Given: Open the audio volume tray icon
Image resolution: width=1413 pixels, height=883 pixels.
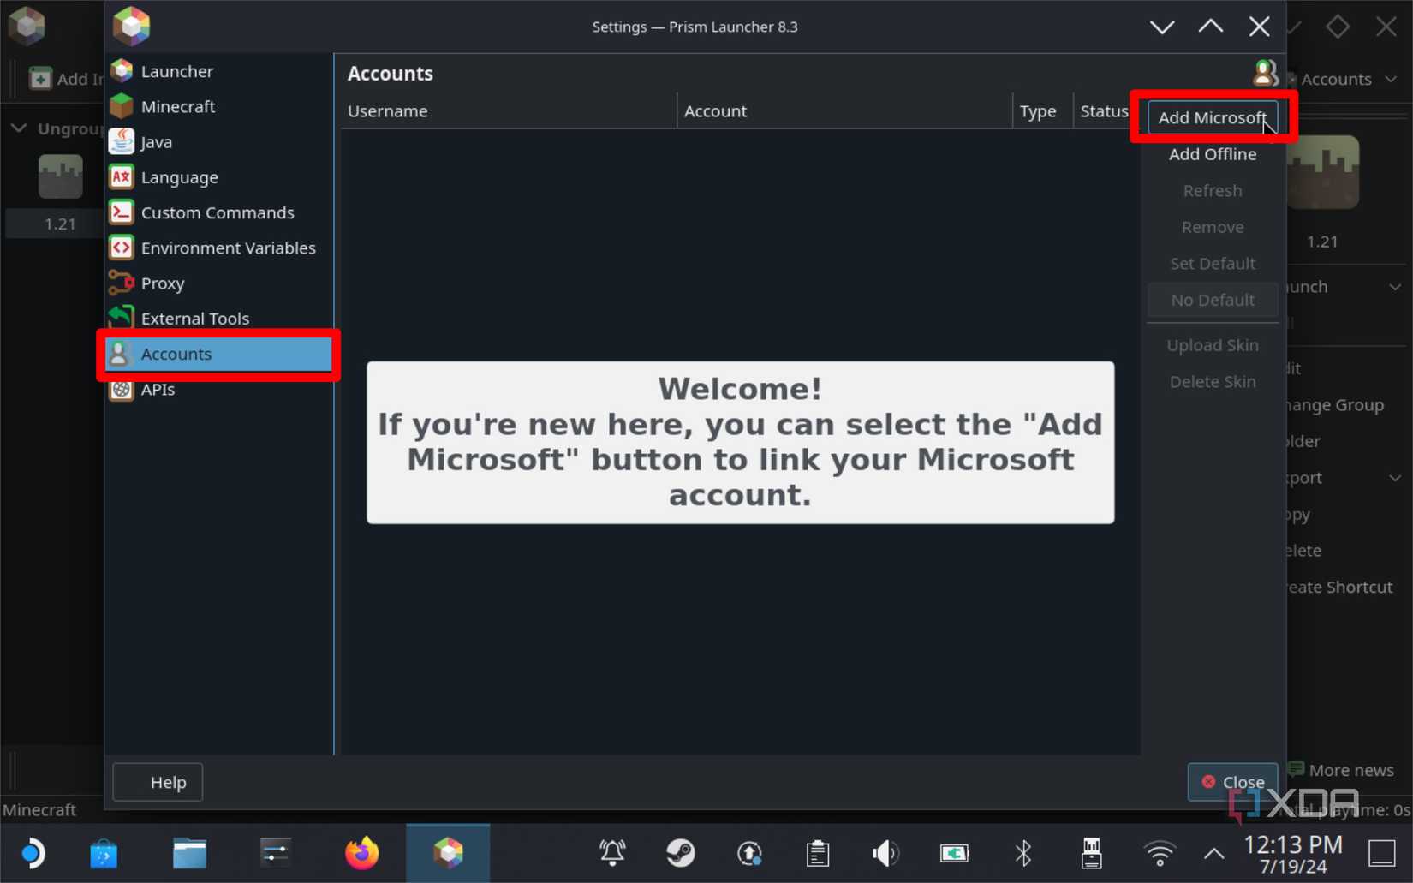Looking at the screenshot, I should click(x=885, y=853).
